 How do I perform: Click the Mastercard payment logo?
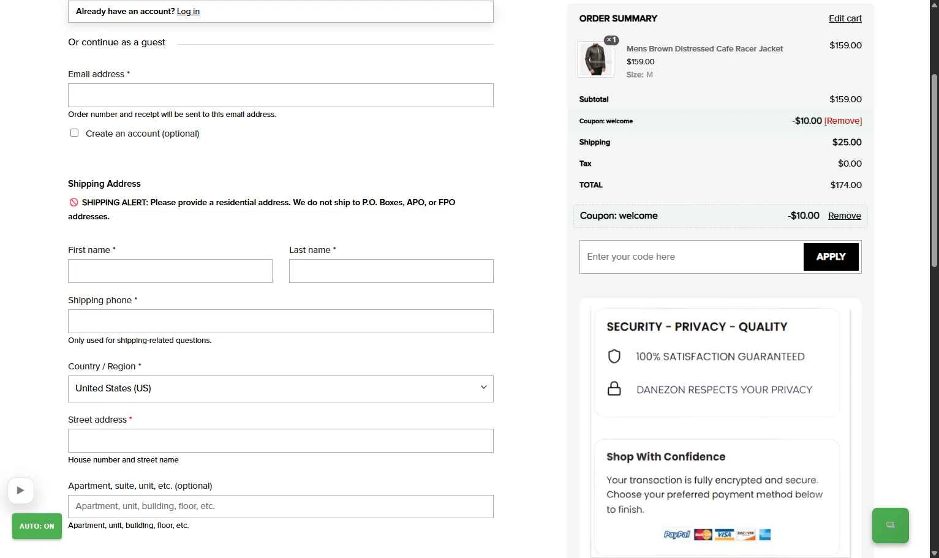pos(703,535)
